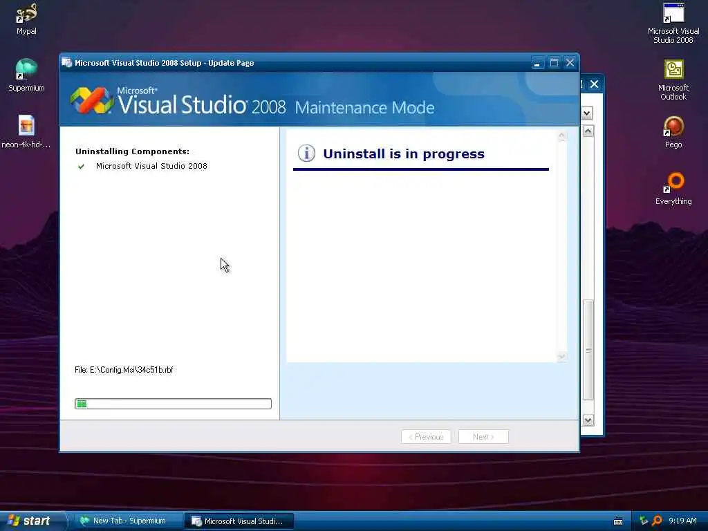Click the uninstall progress bar
Image resolution: width=708 pixels, height=531 pixels.
173,404
